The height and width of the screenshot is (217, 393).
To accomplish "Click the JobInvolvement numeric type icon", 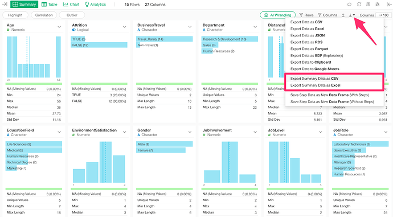I will click(x=204, y=135).
